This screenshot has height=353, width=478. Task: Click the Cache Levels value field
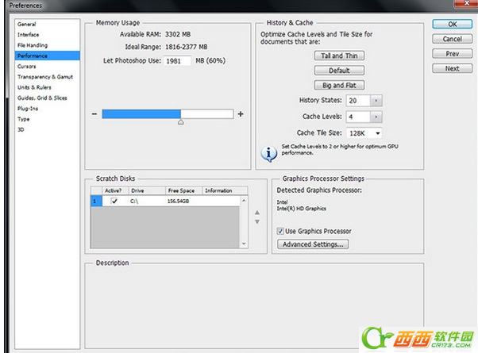coord(358,117)
